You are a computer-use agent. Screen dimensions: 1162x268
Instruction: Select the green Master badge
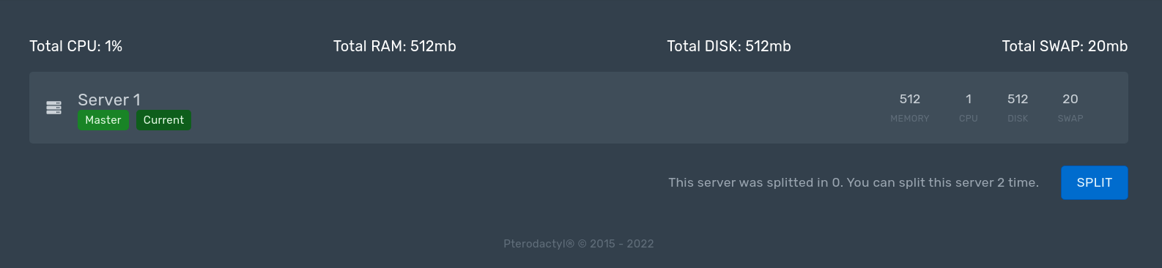pyautogui.click(x=103, y=120)
